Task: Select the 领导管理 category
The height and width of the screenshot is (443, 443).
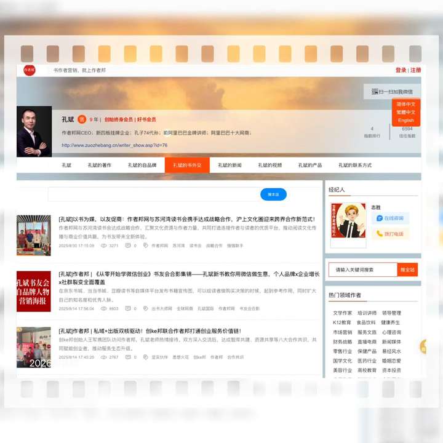Action: click(x=391, y=313)
